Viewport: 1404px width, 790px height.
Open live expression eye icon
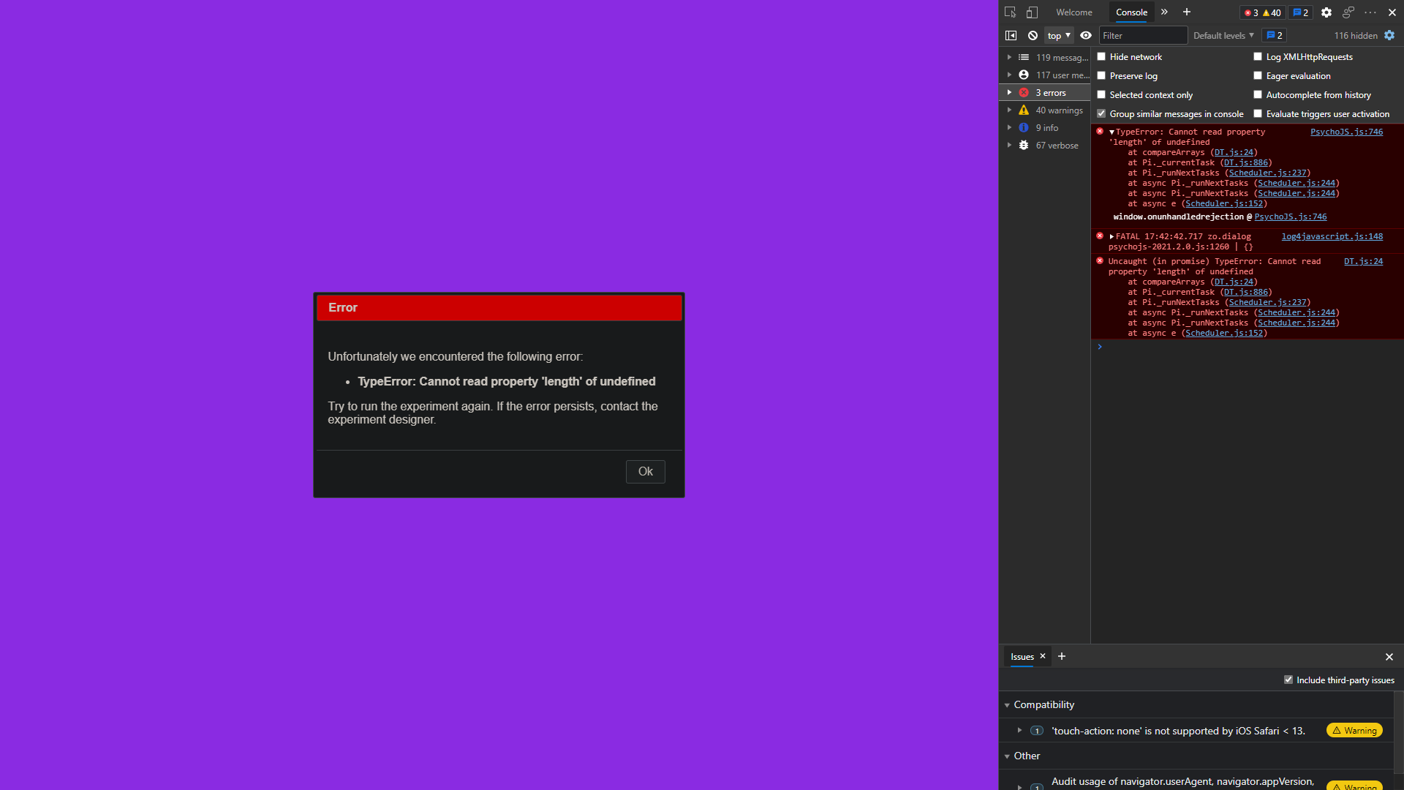click(x=1086, y=35)
